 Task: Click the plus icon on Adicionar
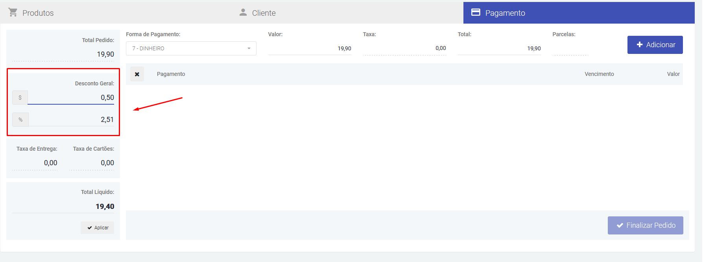coord(639,45)
